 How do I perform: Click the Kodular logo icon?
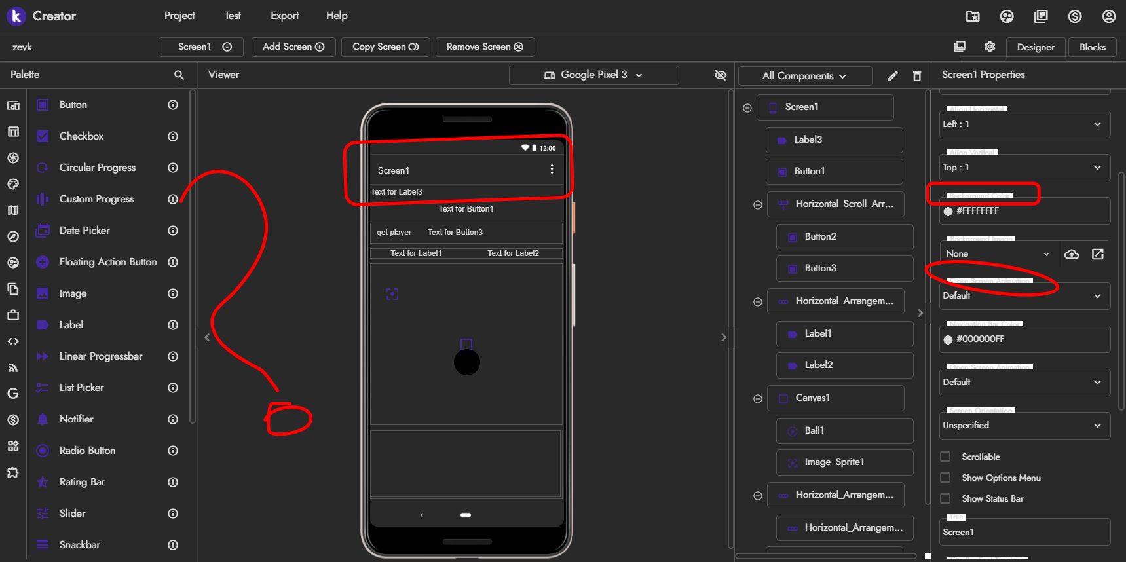(16, 16)
